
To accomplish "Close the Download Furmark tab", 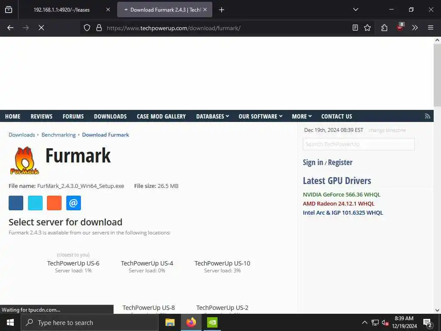I will [205, 9].
